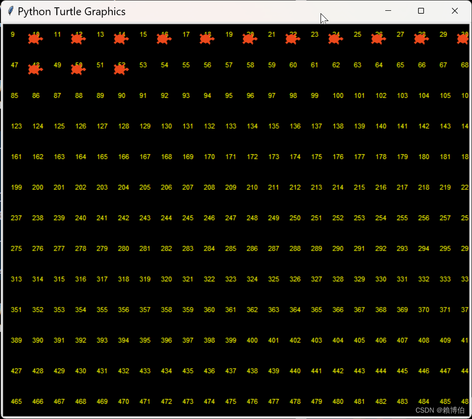Click the number 57

click(x=228, y=65)
